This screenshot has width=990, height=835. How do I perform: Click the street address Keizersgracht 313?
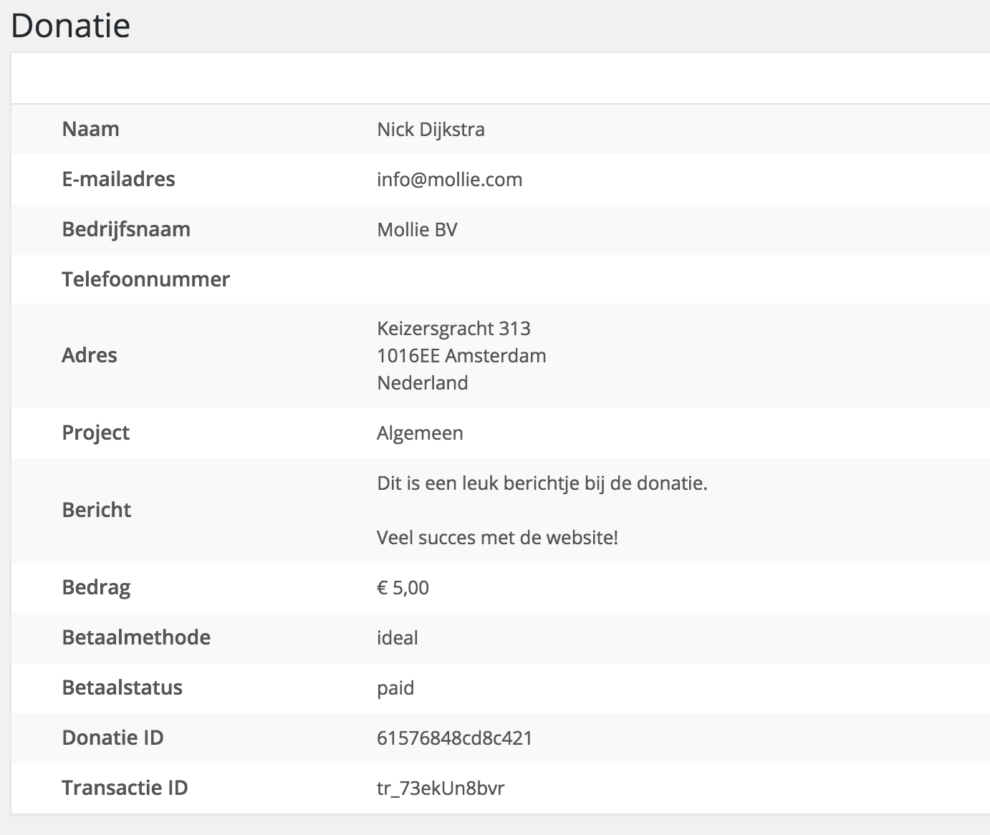tap(453, 329)
